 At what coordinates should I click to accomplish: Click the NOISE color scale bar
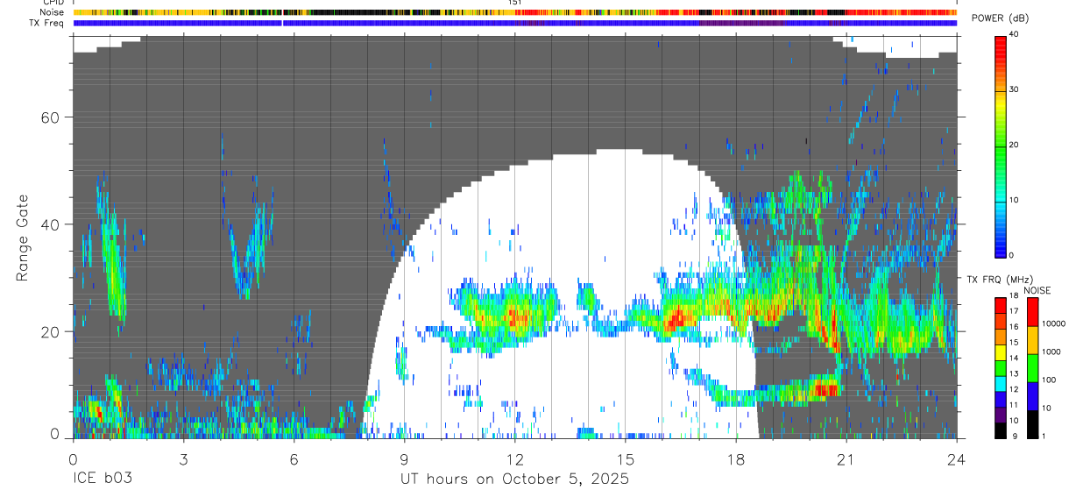pyautogui.click(x=1033, y=367)
